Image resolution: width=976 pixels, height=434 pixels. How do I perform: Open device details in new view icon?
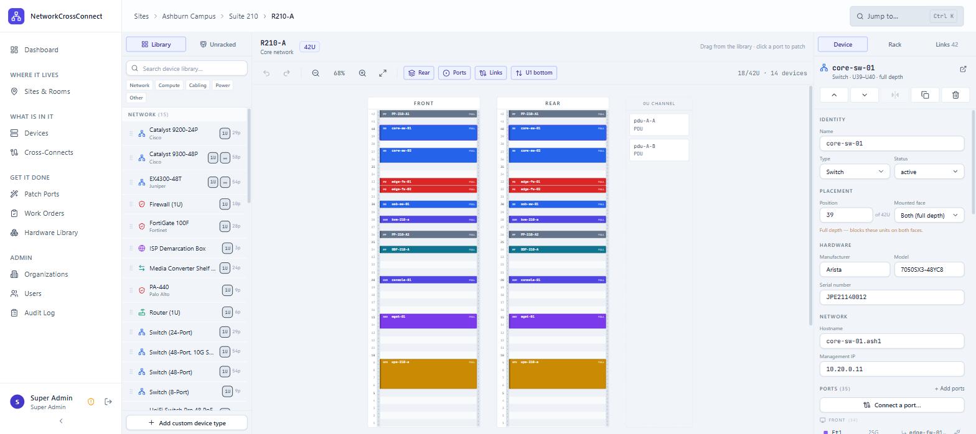(x=963, y=69)
